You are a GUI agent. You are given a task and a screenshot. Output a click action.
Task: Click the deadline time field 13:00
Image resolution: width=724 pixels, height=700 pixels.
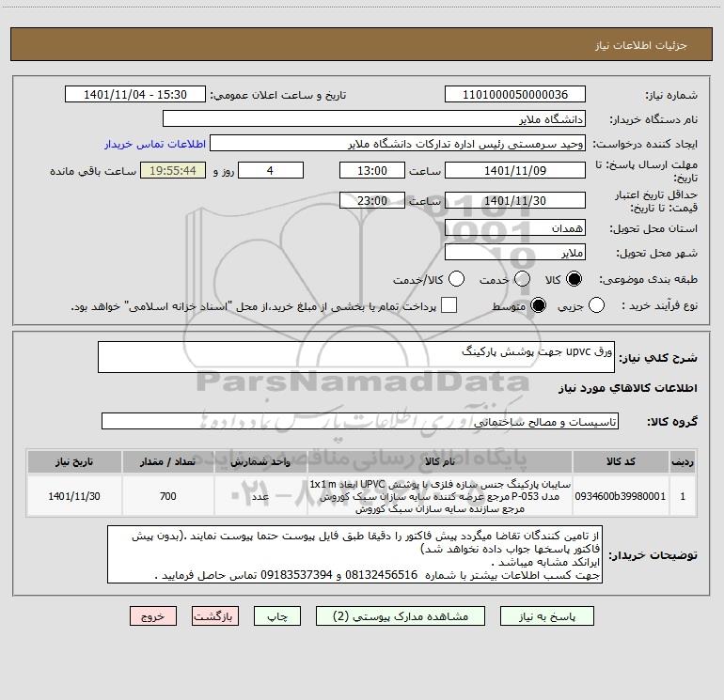(x=372, y=170)
